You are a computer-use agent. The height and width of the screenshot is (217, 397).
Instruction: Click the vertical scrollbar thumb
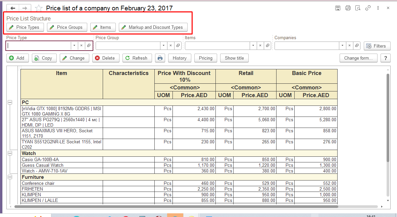point(388,118)
